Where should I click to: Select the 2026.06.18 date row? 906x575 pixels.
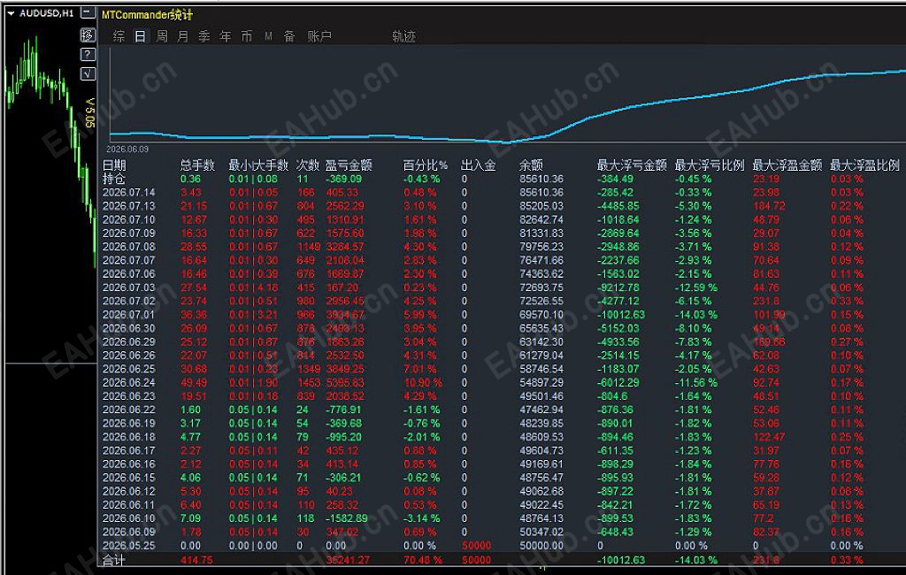click(x=129, y=437)
